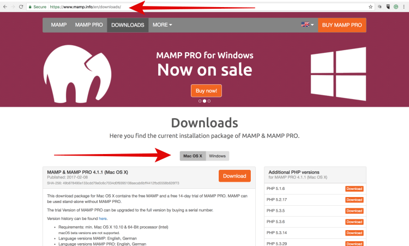Select the DOWNLOADS nav tab
This screenshot has height=246, width=409.
[x=128, y=25]
